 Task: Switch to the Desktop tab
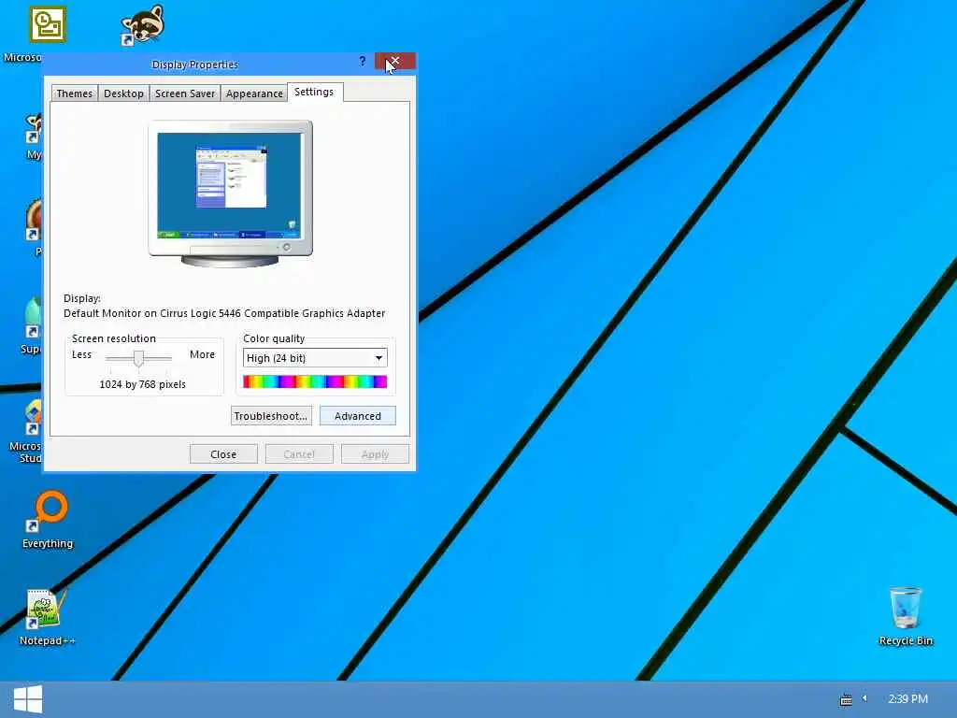(124, 93)
